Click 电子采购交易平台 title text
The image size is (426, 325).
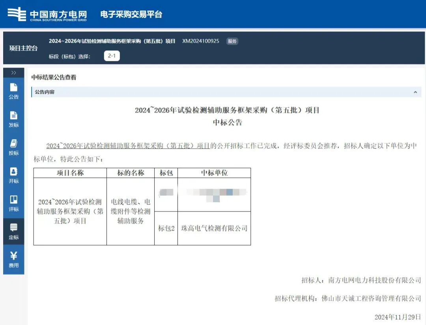coord(131,14)
